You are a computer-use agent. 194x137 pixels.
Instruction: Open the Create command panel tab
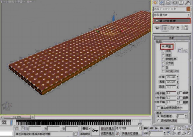click(x=155, y=2)
